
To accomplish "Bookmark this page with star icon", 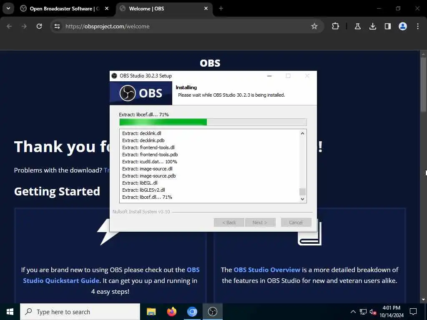I will 314,26.
